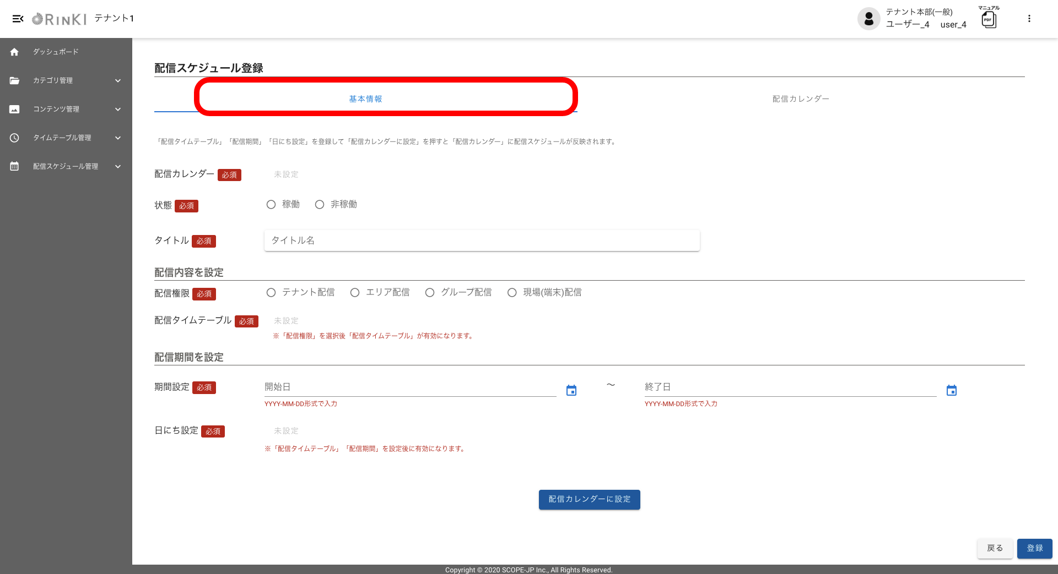Select the 基本情報 tab
The height and width of the screenshot is (574, 1058).
tap(365, 99)
